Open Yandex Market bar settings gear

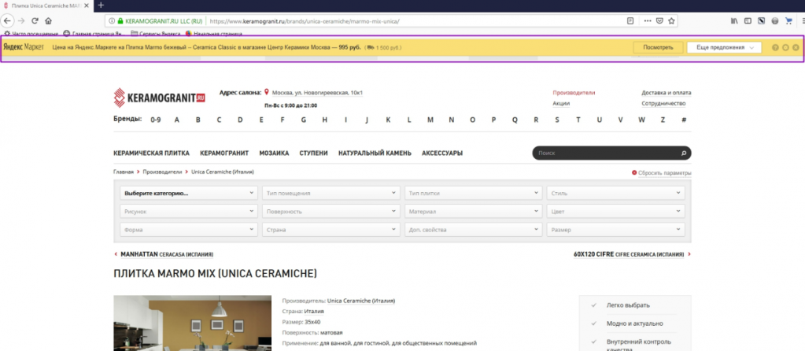tap(785, 47)
